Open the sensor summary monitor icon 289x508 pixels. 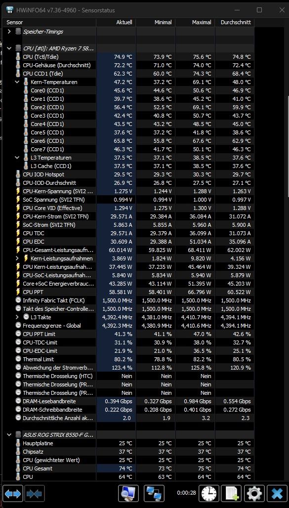click(128, 493)
